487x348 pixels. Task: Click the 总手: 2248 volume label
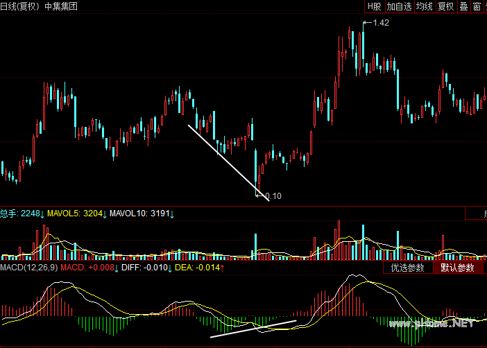22,214
